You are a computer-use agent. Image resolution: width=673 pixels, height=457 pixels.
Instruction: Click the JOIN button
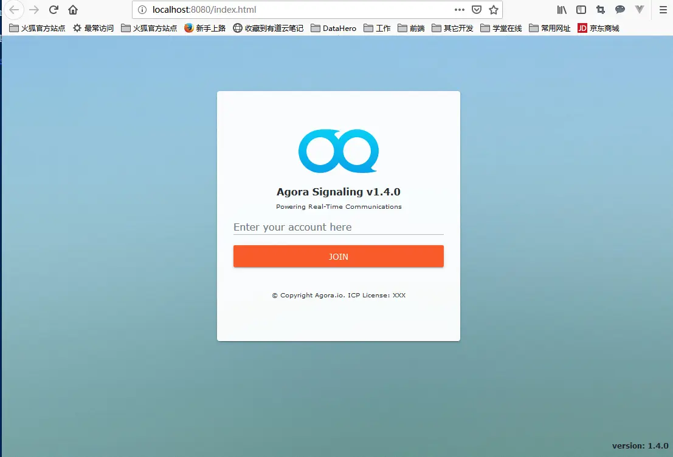338,257
